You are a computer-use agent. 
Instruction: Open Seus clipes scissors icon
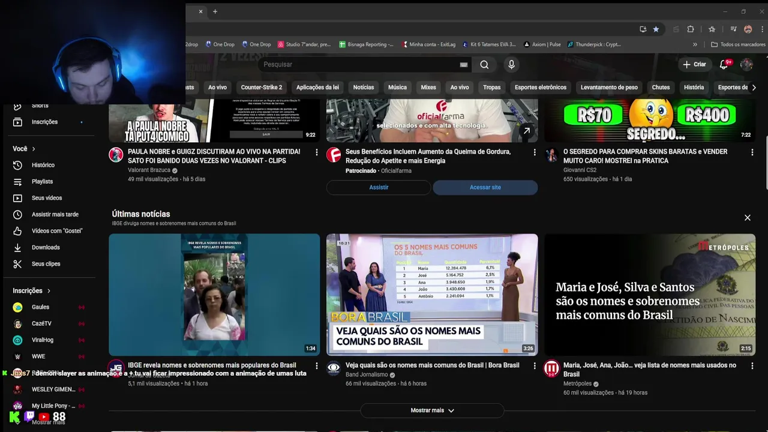click(17, 264)
